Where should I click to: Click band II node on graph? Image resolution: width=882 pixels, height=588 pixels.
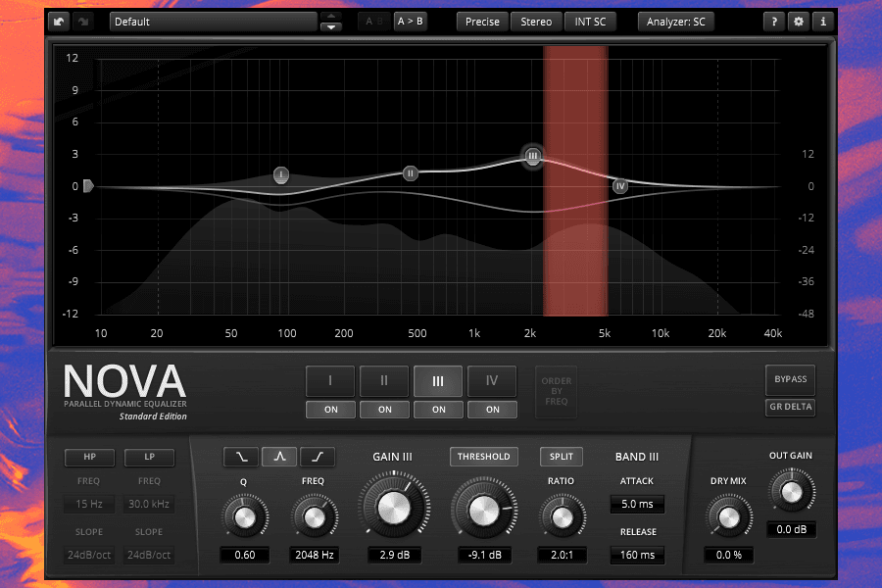pos(411,173)
